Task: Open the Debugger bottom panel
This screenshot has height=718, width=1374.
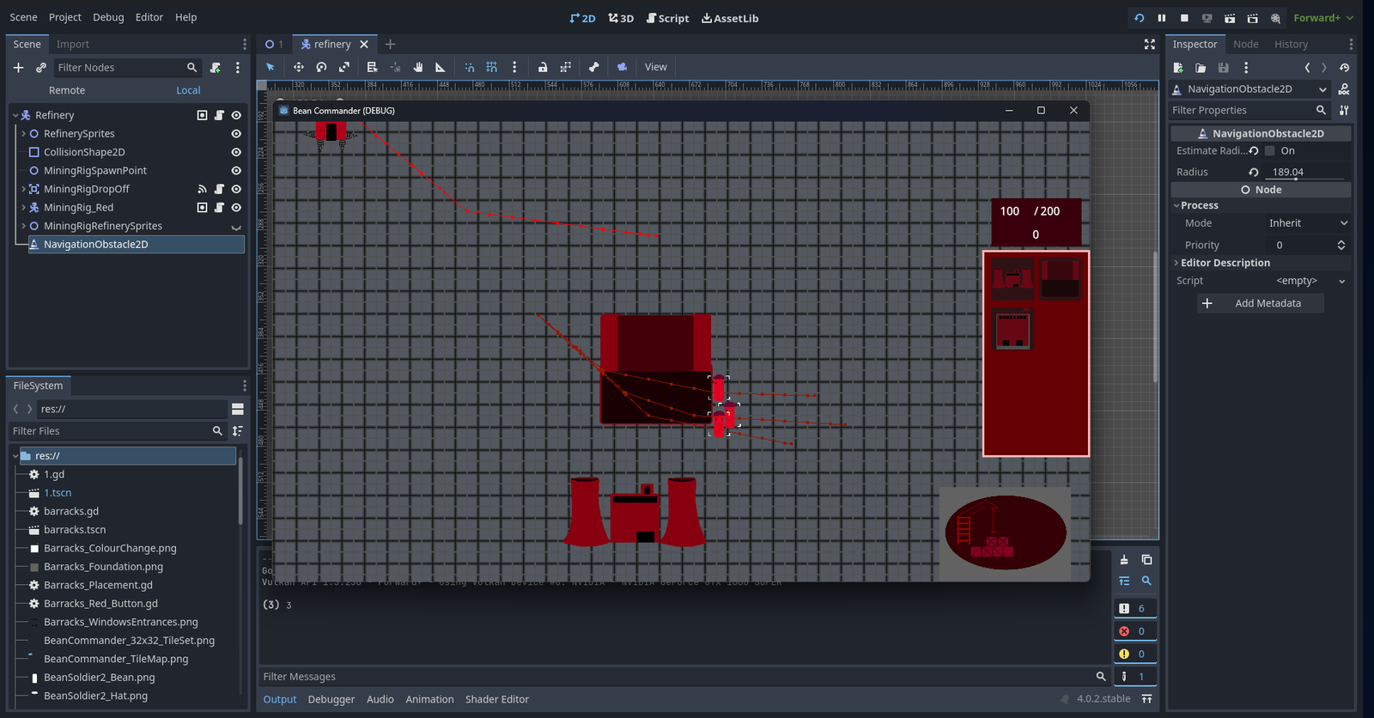Action: [331, 699]
